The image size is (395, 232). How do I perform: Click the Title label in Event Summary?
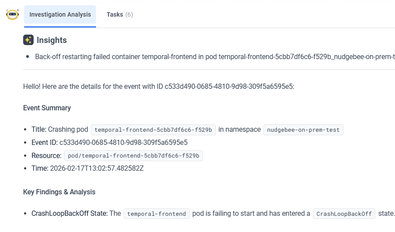[x=38, y=130]
